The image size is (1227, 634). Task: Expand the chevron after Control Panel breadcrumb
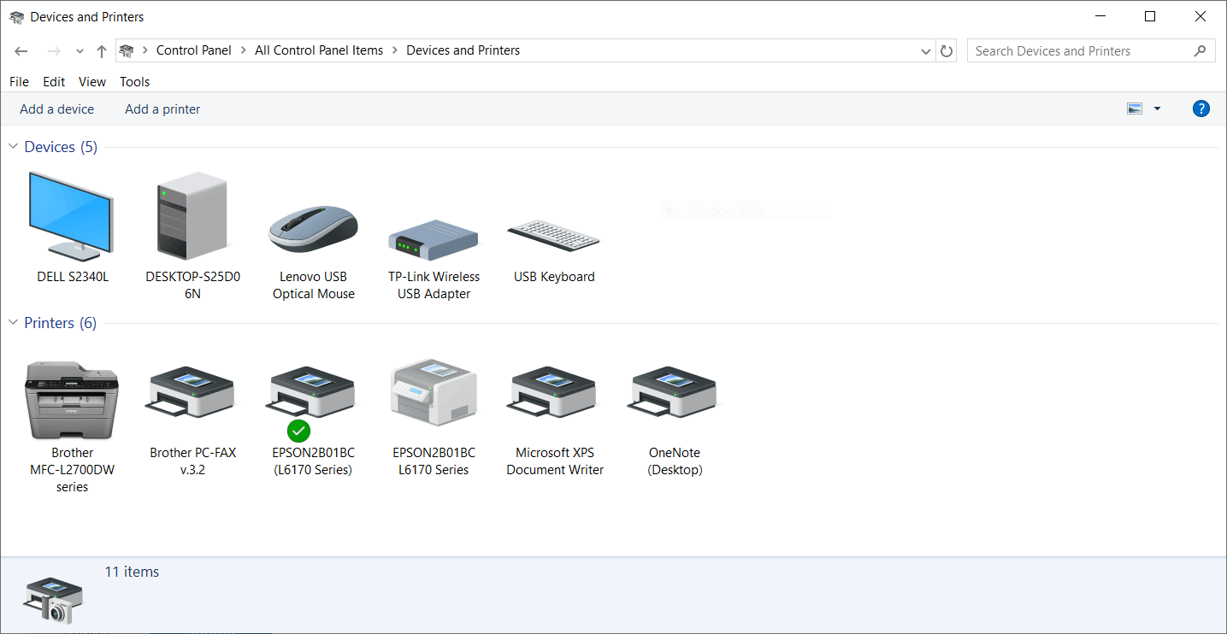pos(244,50)
